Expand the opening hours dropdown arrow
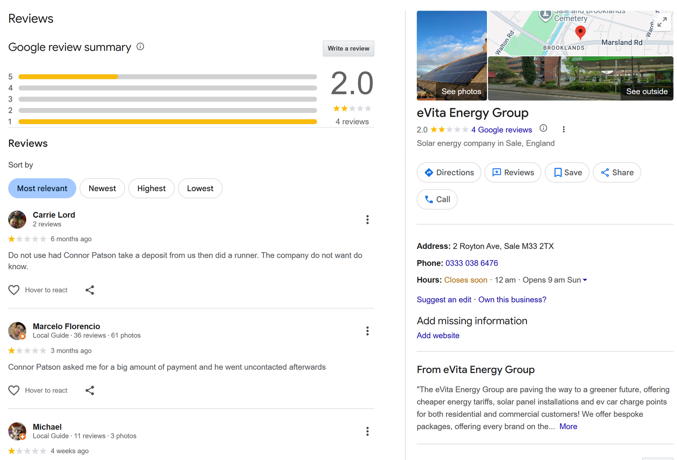 point(585,280)
